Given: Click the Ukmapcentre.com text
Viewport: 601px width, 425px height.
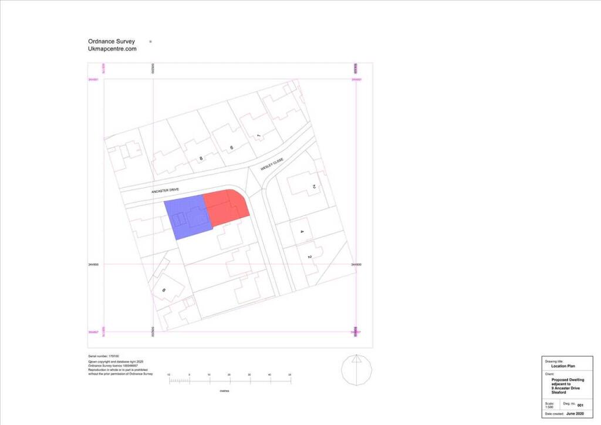Looking at the screenshot, I should [112, 49].
